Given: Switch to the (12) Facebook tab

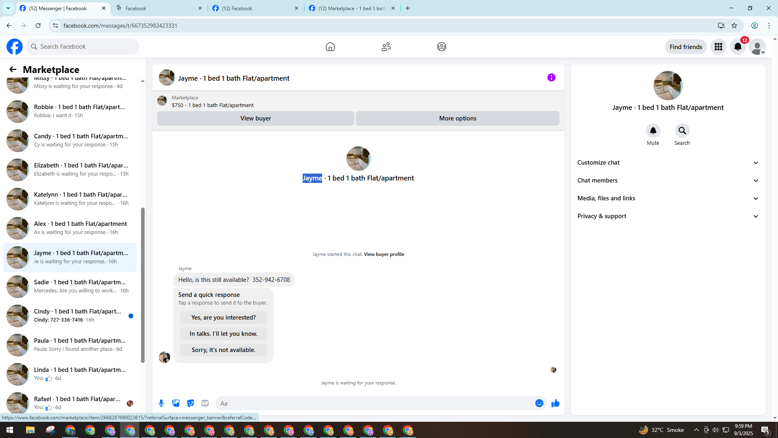Looking at the screenshot, I should (x=255, y=8).
